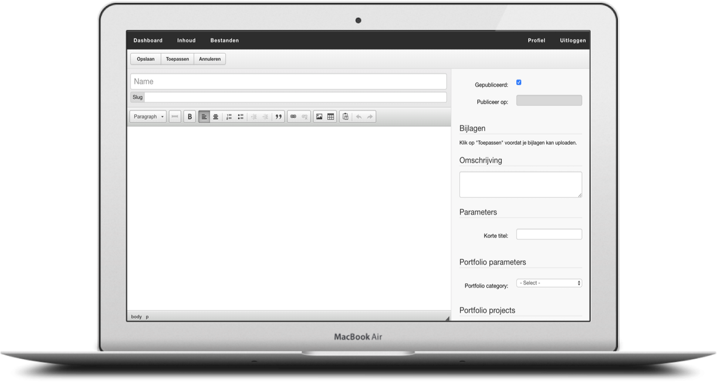
Task: Click the Publiceer op date field
Action: point(549,100)
